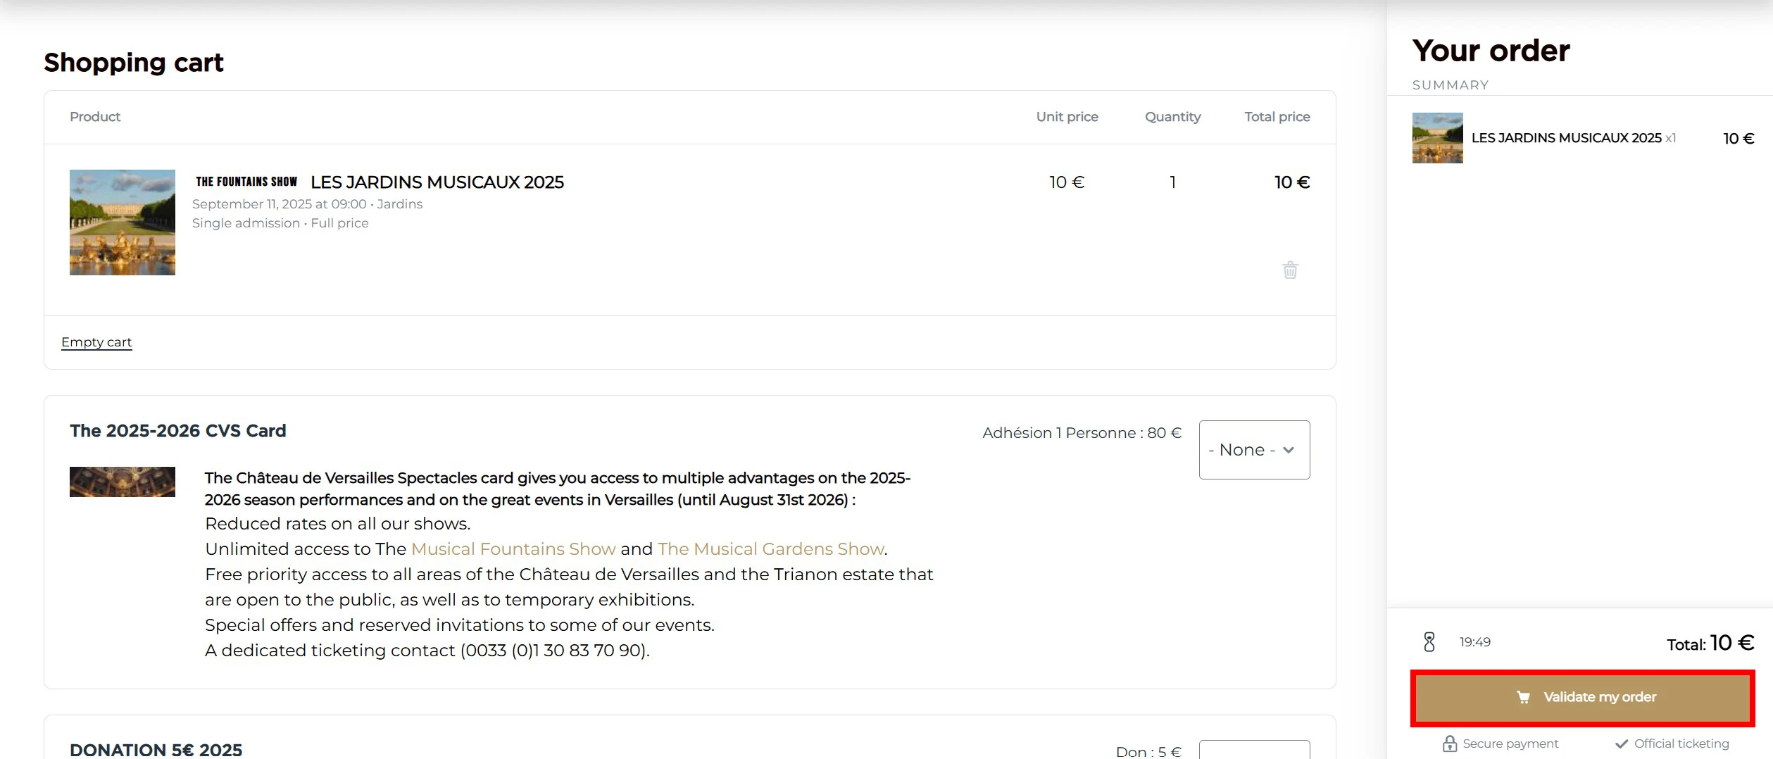Click the Secure payment padlock icon
This screenshot has height=759, width=1773.
click(1449, 744)
